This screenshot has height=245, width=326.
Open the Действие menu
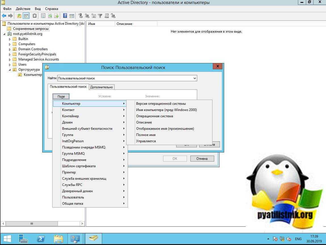pyautogui.click(x=23, y=9)
